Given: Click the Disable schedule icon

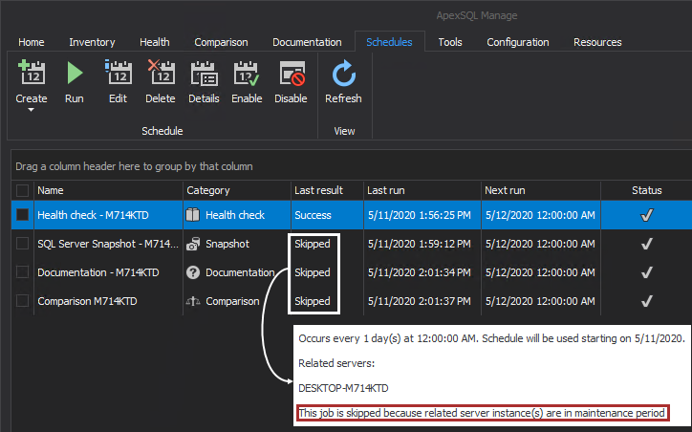Looking at the screenshot, I should (x=292, y=73).
